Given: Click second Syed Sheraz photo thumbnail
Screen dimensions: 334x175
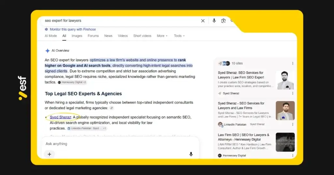Looking at the screenshot, I should [x=285, y=111].
